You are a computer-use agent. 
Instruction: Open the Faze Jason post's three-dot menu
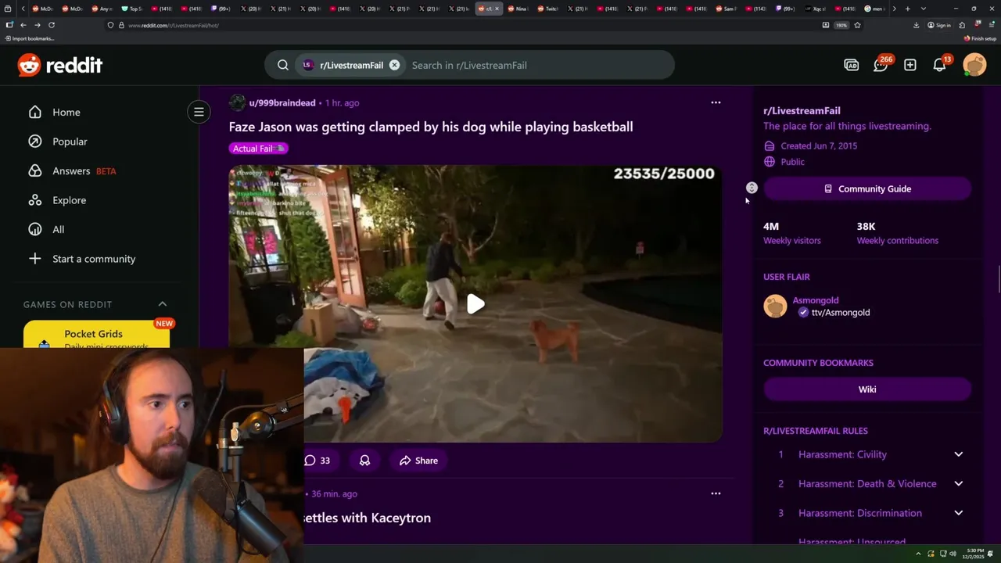[716, 102]
